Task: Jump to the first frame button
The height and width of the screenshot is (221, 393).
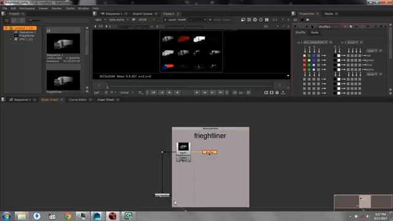Action: pyautogui.click(x=154, y=93)
